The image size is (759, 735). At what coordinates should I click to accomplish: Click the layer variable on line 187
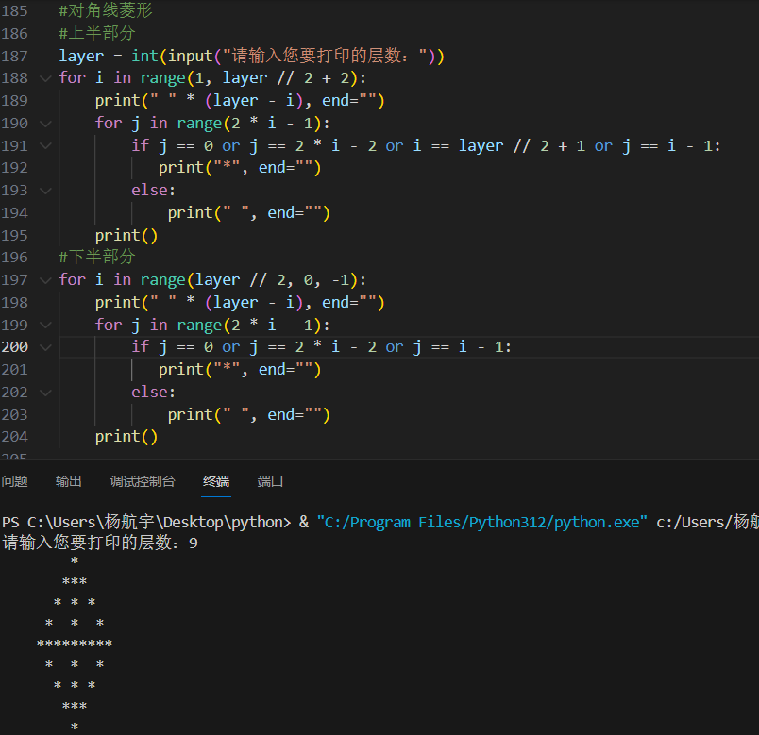pyautogui.click(x=81, y=56)
